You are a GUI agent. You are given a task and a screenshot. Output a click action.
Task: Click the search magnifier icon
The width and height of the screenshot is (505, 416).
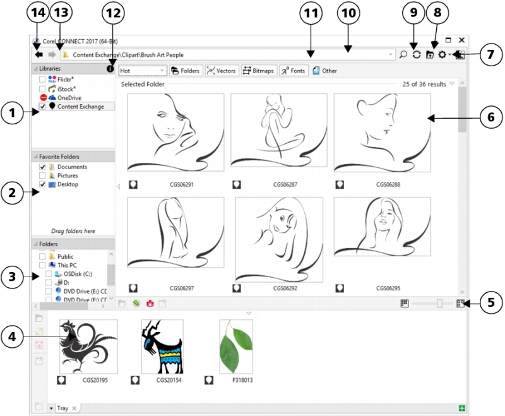click(x=403, y=55)
